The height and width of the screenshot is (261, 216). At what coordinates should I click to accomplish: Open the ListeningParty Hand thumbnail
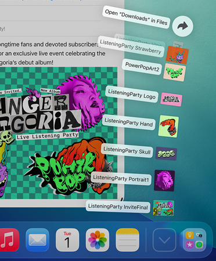pos(168,126)
